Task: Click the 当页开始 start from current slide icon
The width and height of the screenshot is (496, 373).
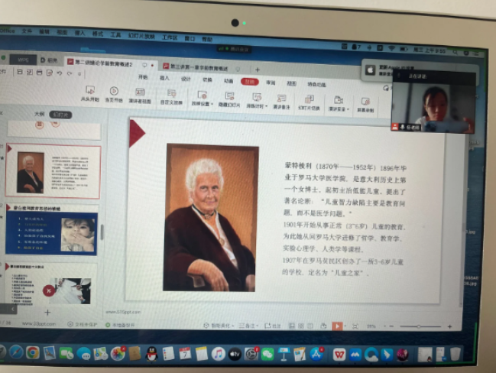Action: [114, 95]
